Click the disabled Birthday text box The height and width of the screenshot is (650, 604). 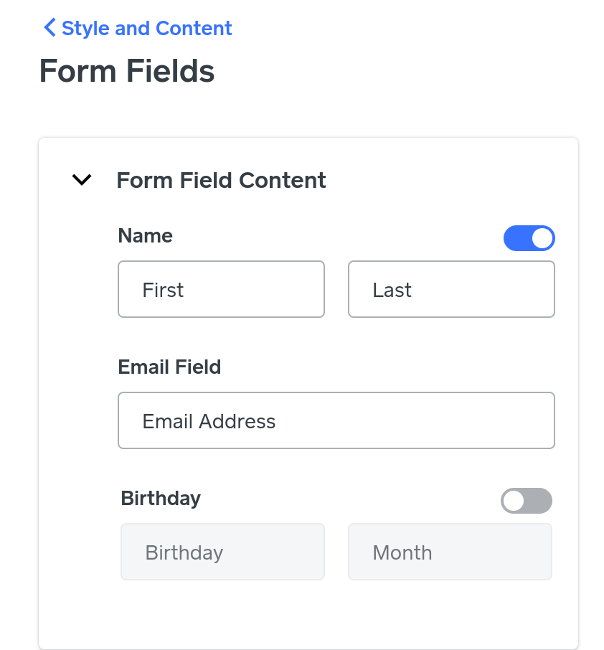click(222, 552)
